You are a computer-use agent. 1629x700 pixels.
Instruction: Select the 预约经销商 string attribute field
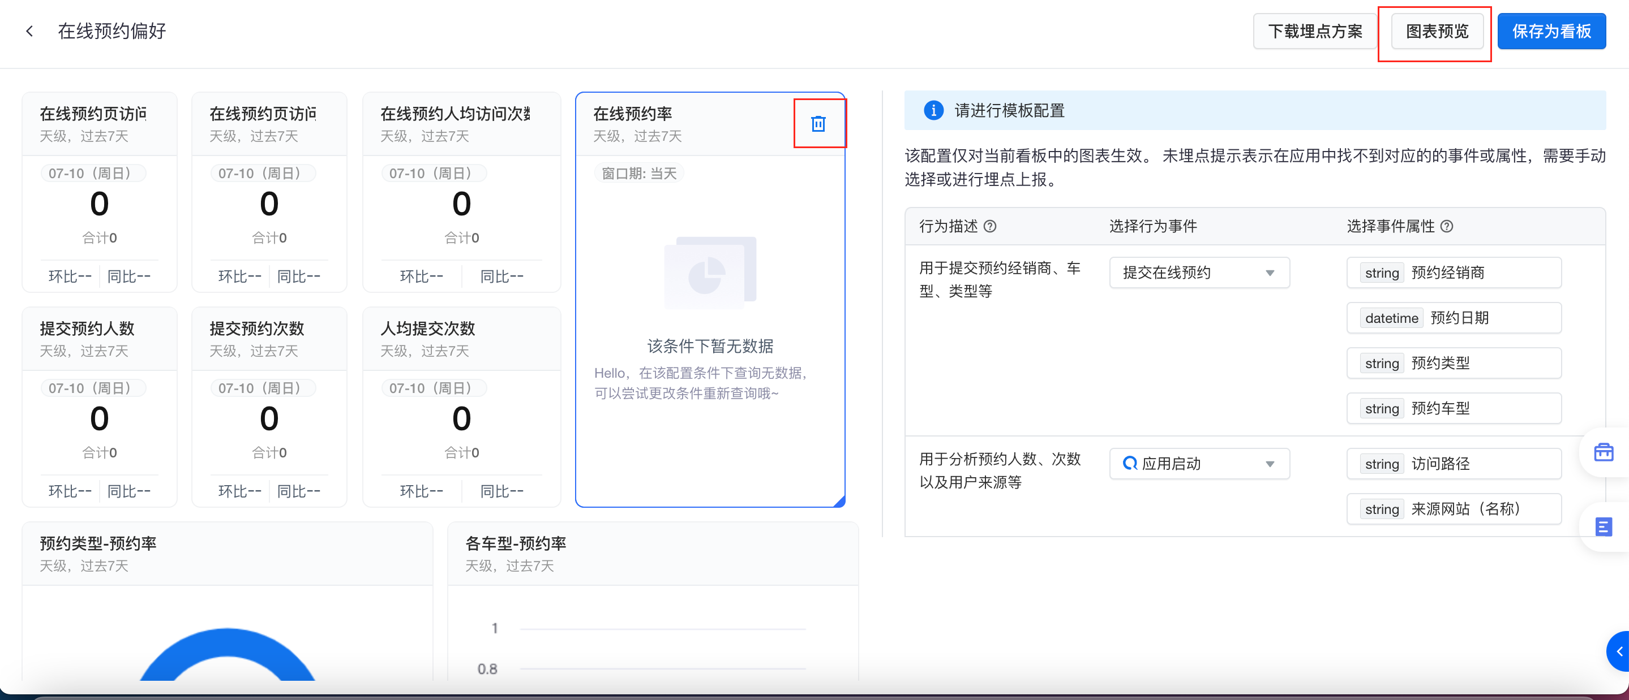coord(1453,273)
